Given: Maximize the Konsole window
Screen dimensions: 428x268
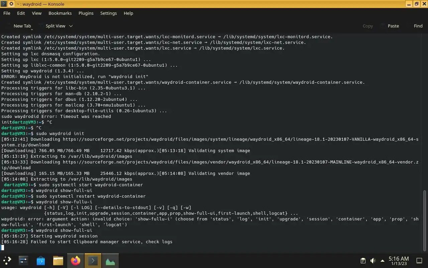Looking at the screenshot, I should pyautogui.click(x=416, y=4).
